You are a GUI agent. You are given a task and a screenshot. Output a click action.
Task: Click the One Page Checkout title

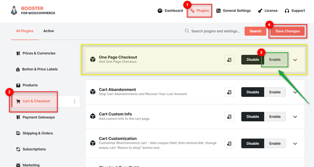[118, 57]
